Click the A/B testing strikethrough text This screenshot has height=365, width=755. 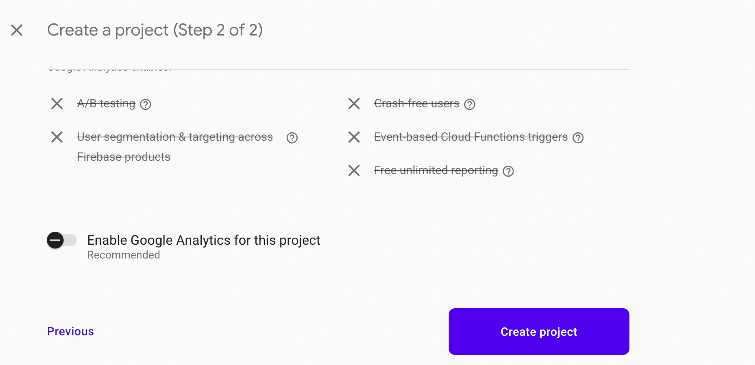pyautogui.click(x=106, y=104)
